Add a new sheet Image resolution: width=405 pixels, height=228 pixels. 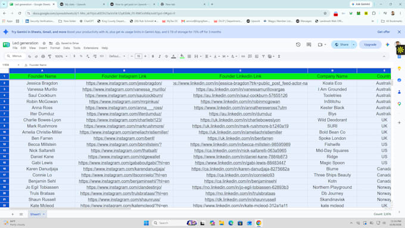click(x=13, y=214)
